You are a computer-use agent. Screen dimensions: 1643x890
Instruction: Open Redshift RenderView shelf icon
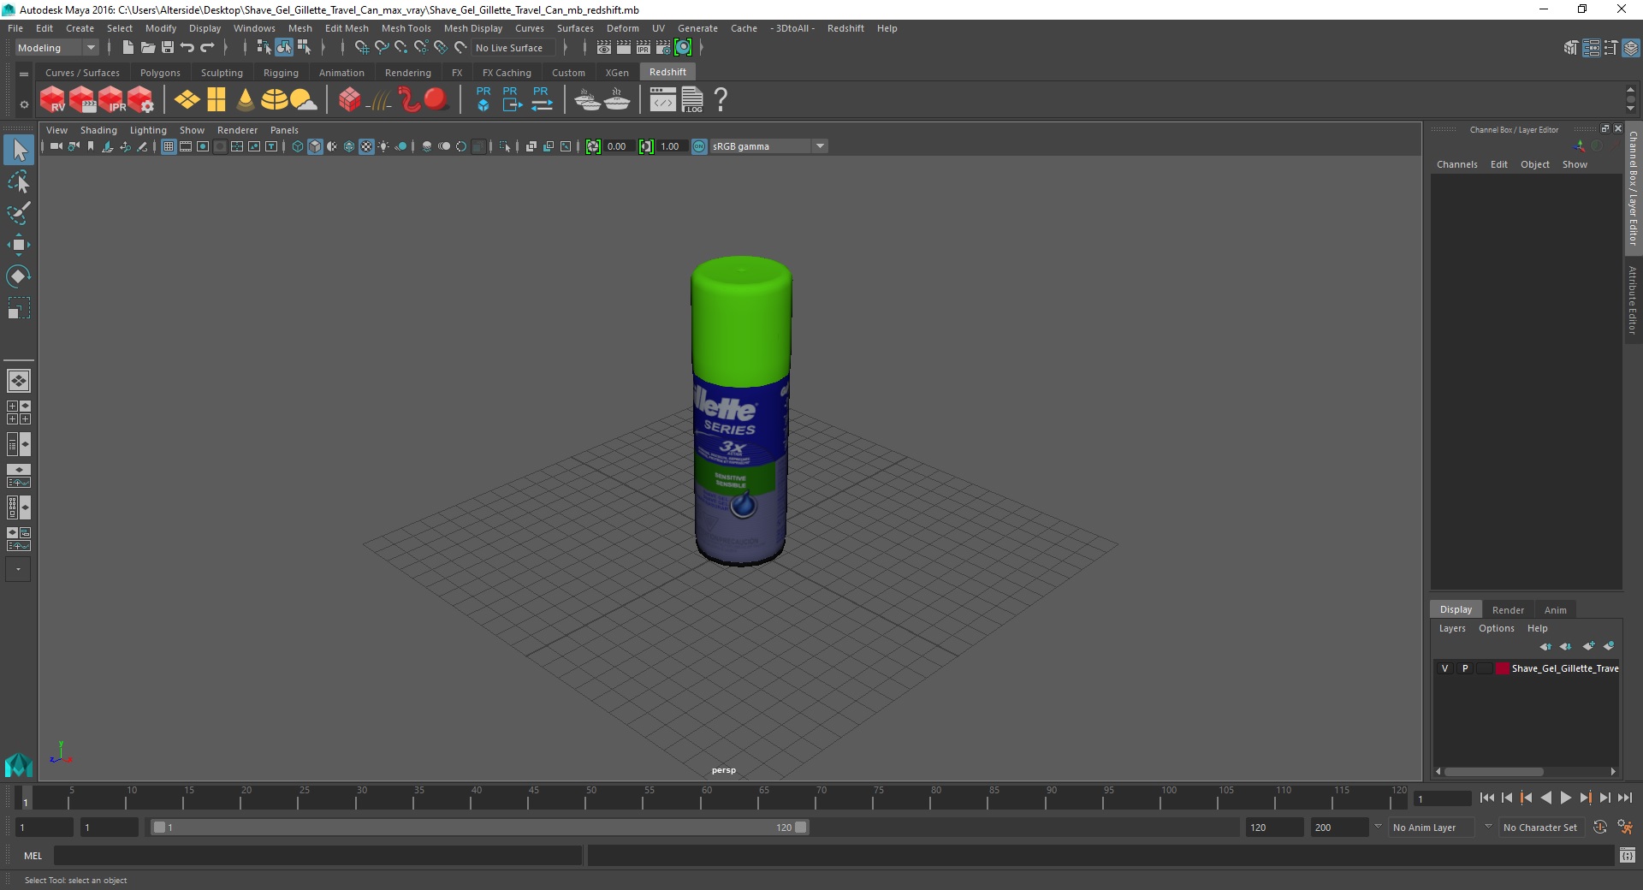52,100
